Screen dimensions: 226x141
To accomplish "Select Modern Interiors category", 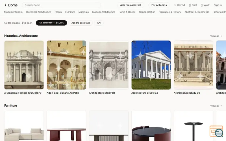I will pyautogui.click(x=13, y=12).
